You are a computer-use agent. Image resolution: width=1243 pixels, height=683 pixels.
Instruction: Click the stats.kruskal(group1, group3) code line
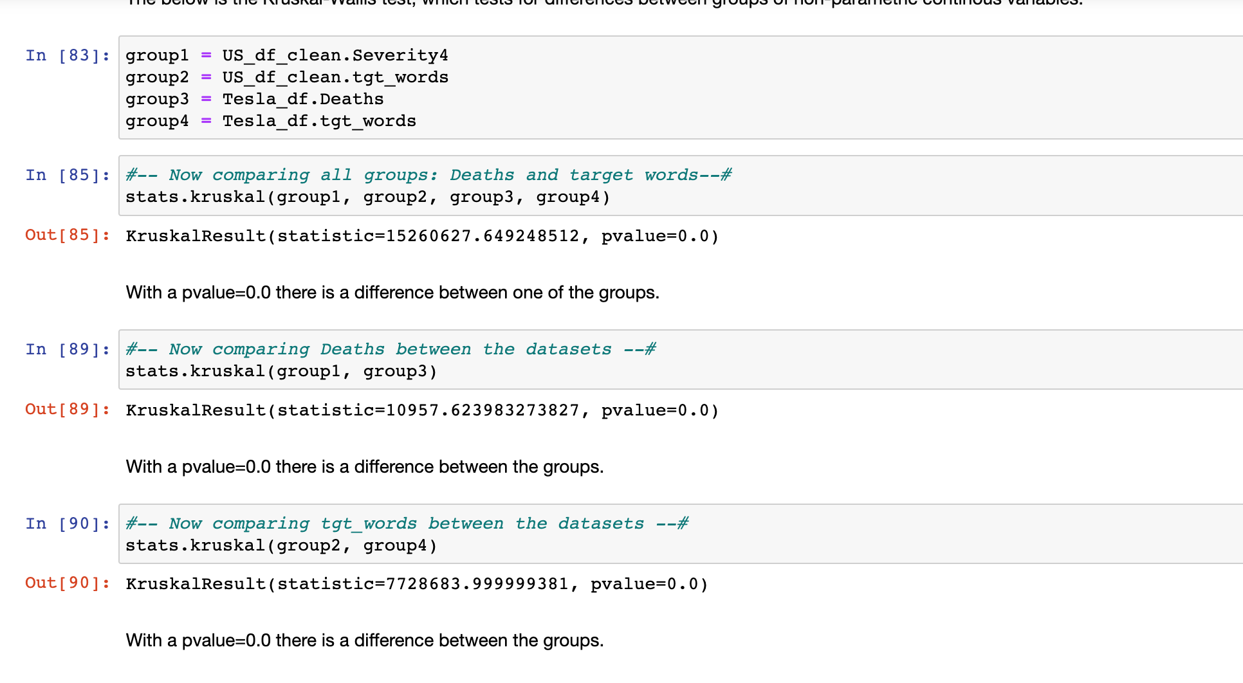click(x=281, y=371)
